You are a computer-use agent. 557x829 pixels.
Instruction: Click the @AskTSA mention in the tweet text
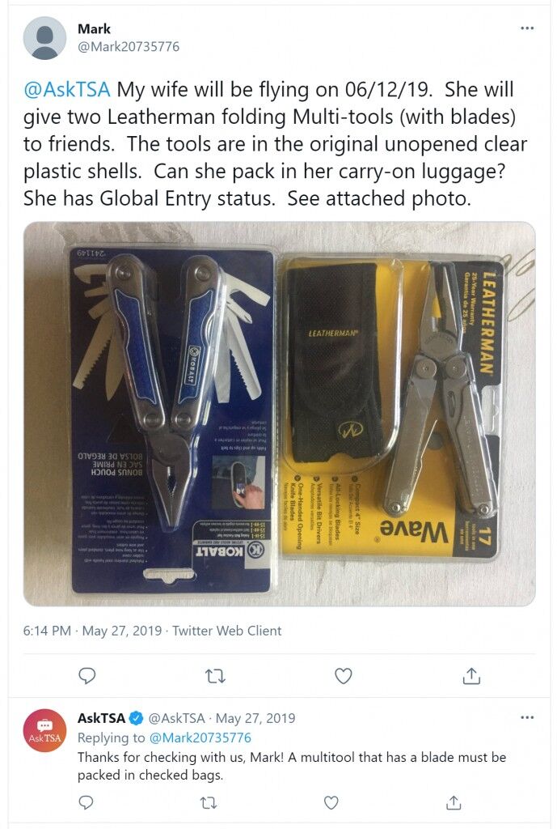tap(67, 89)
